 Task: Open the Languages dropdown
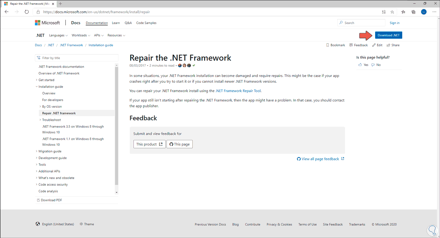click(x=58, y=36)
